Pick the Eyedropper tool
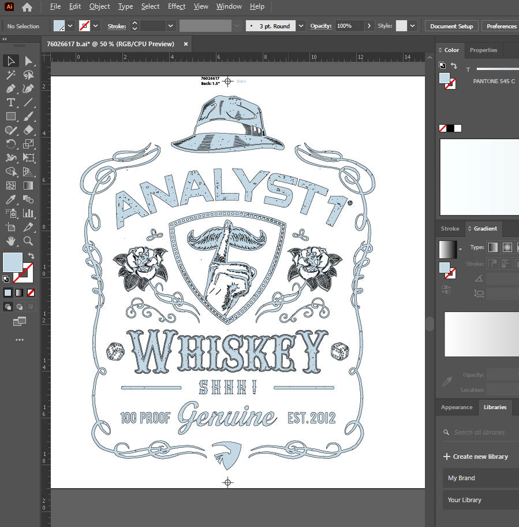 click(10, 200)
